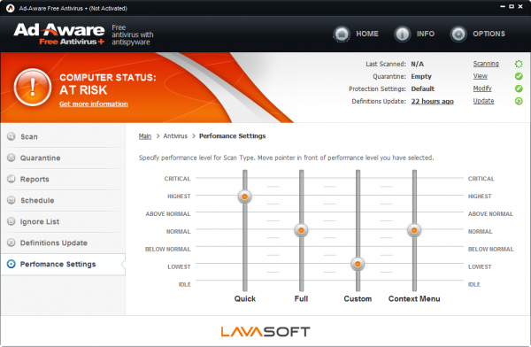Screen dimensions: 531x347
Task: Click the at-risk exclamation status icon
Action: (33, 87)
